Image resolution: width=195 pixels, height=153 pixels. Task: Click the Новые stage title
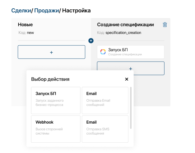click(x=25, y=25)
